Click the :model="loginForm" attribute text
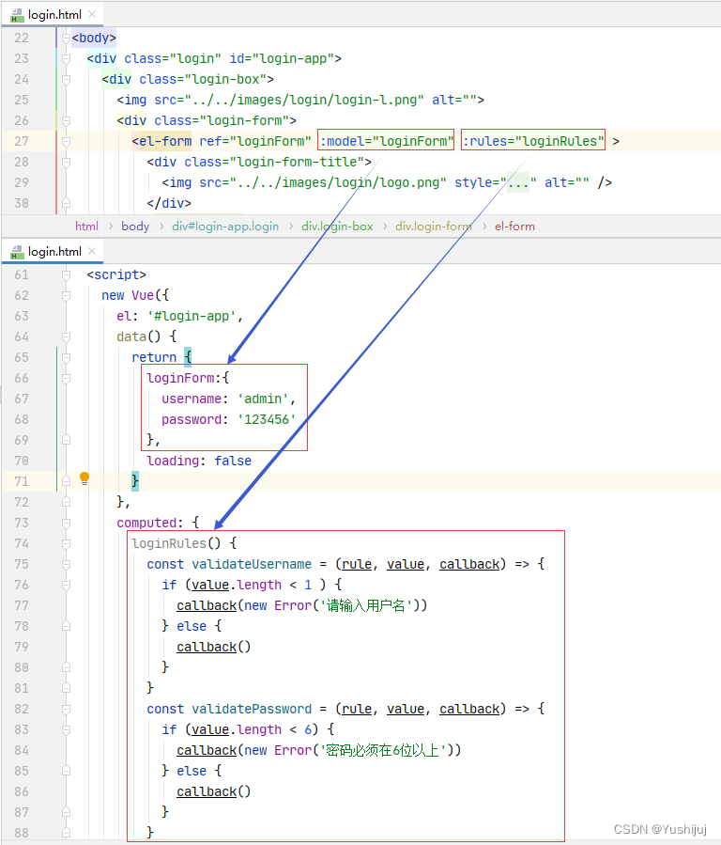Image resolution: width=721 pixels, height=845 pixels. point(385,141)
